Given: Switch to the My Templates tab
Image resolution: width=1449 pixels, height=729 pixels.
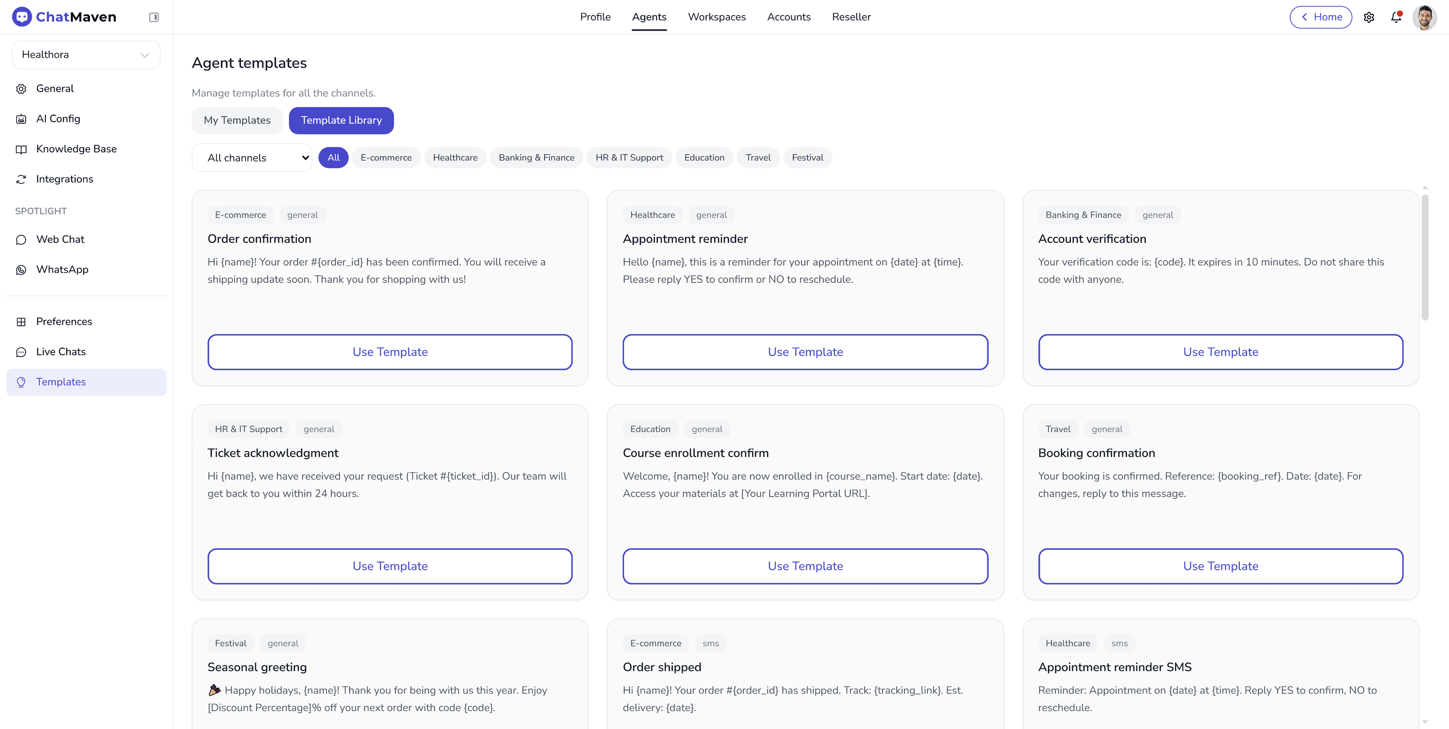Looking at the screenshot, I should [237, 120].
